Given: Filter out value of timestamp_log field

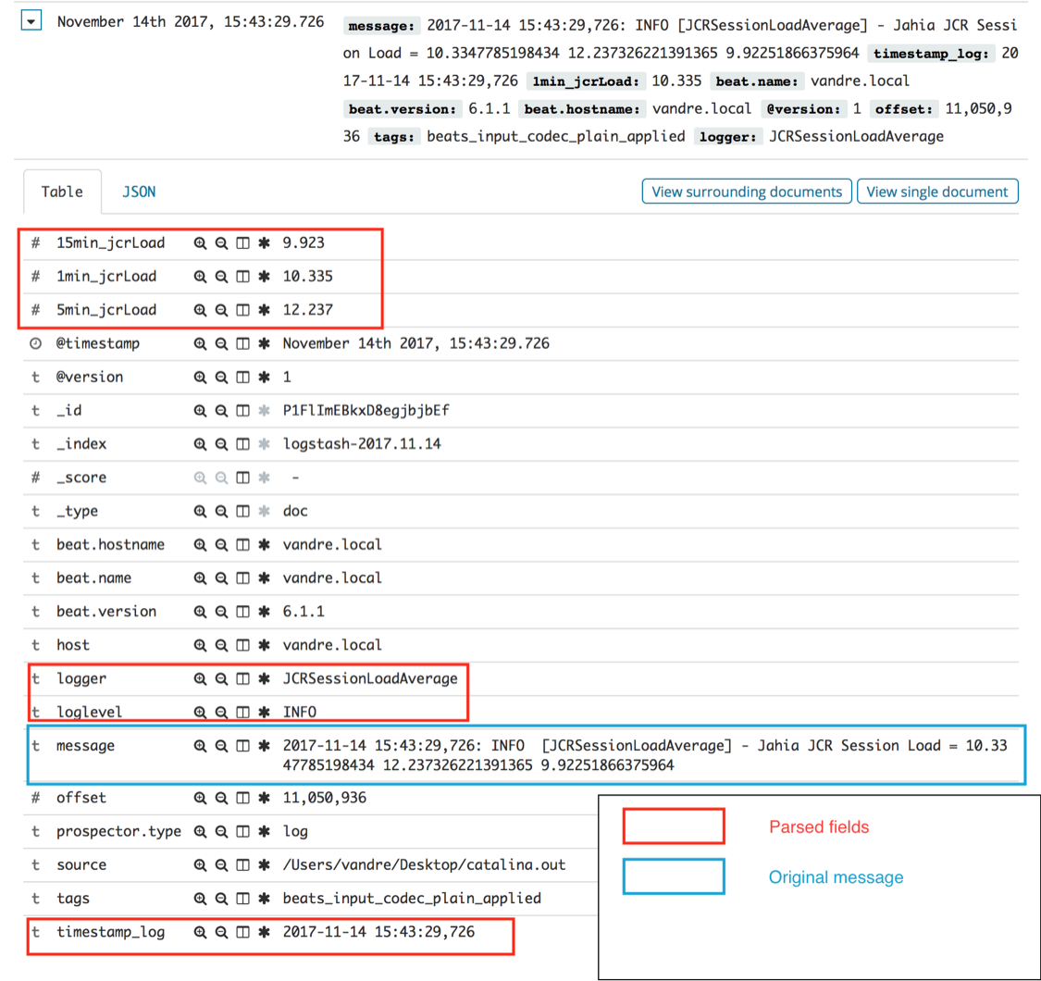Looking at the screenshot, I should point(221,932).
